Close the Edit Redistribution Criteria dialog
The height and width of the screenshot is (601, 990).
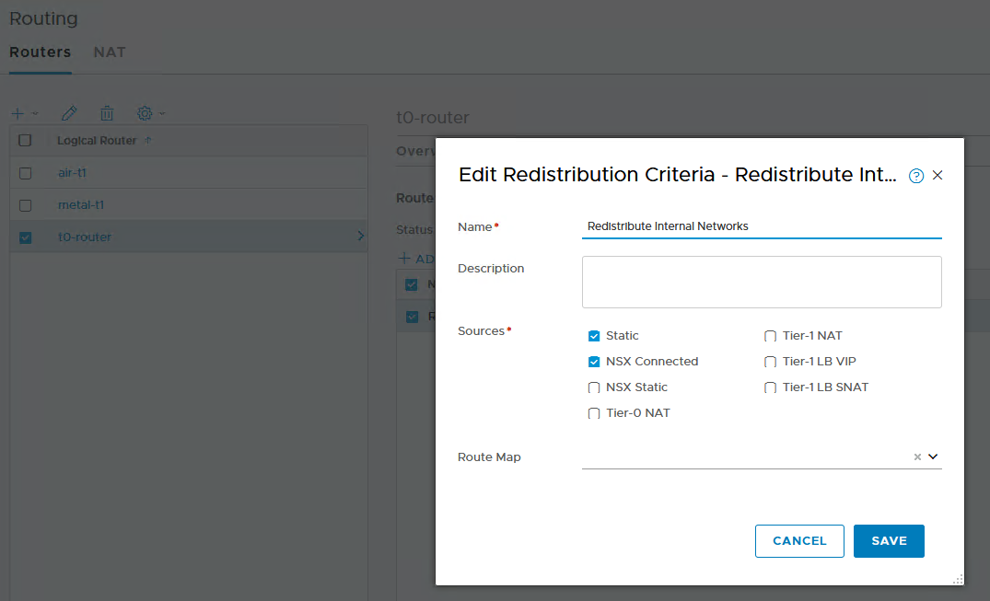click(x=938, y=175)
